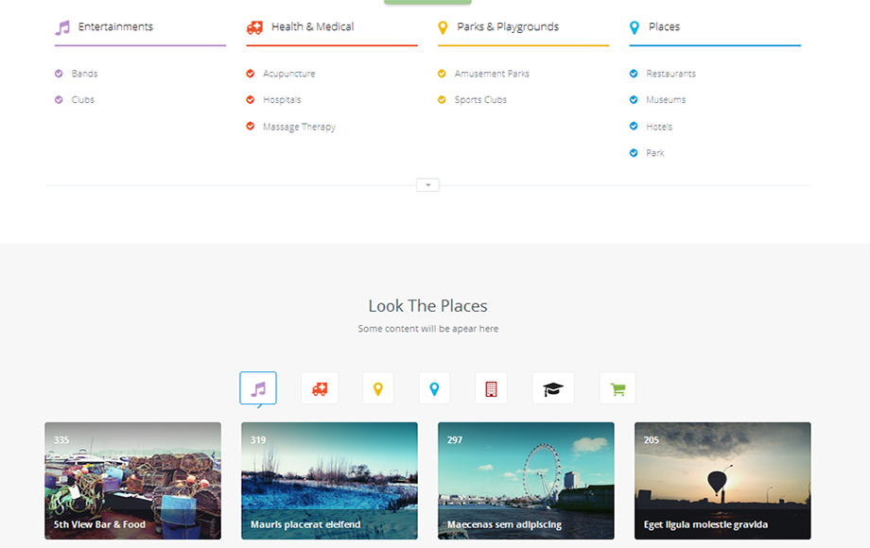
Task: Open the Places category heading
Action: 664,26
